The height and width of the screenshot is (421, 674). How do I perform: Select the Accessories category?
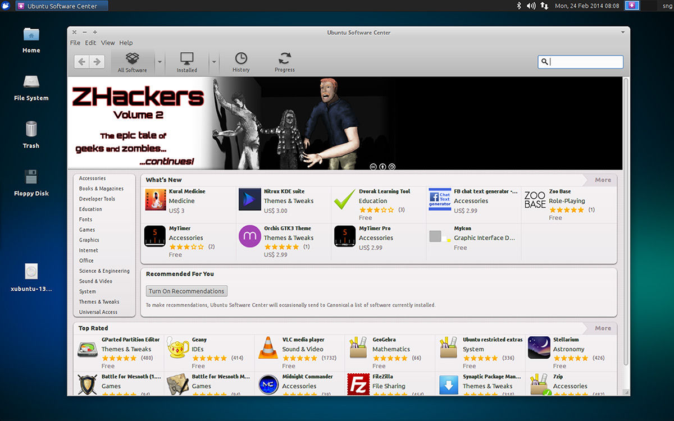(92, 179)
